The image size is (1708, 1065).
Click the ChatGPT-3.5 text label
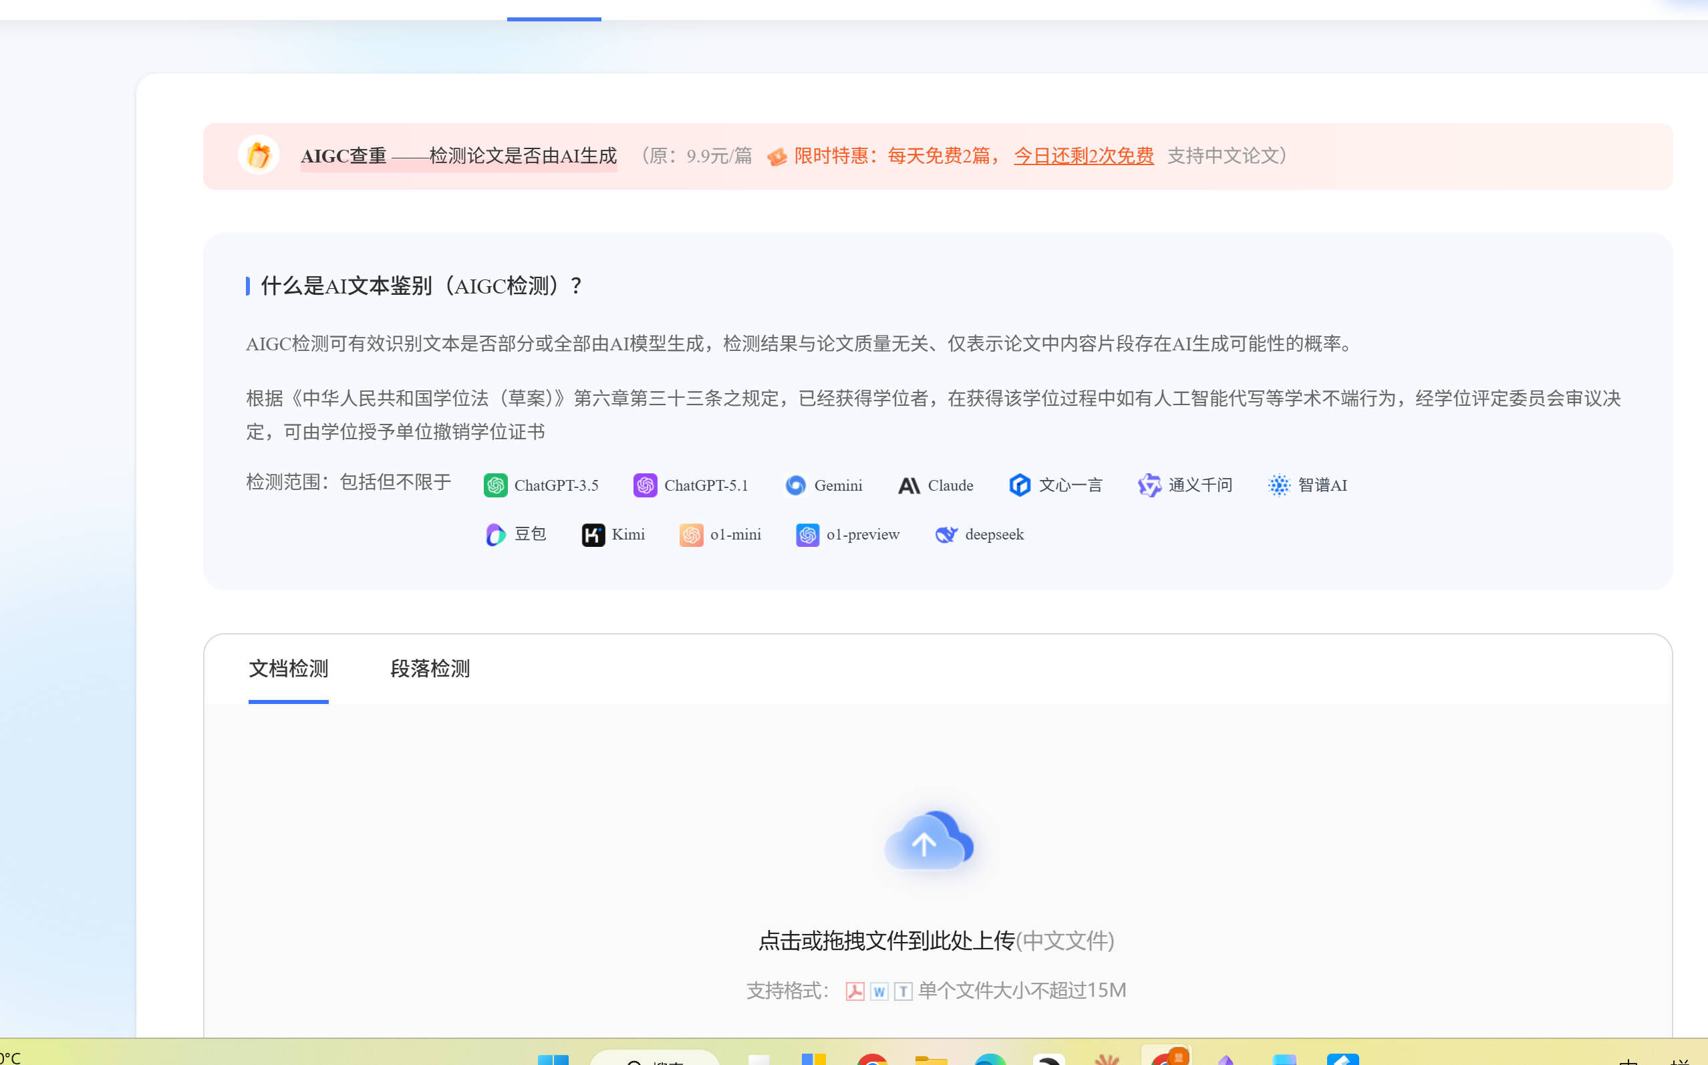(x=556, y=485)
